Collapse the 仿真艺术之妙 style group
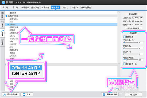 [x=6, y=16]
